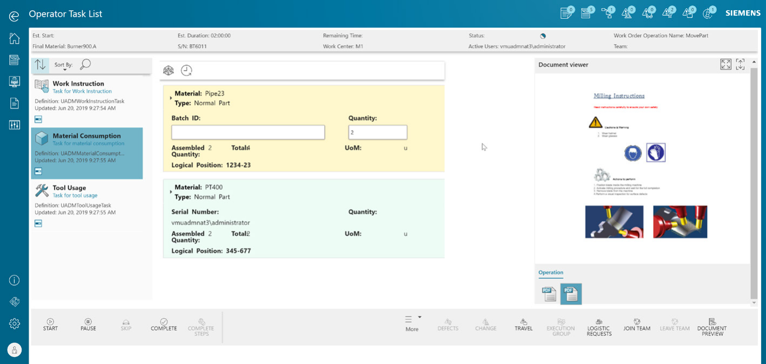Click the user profile icon at bottom-left
Viewport: 766px width, 364px height.
[x=15, y=350]
